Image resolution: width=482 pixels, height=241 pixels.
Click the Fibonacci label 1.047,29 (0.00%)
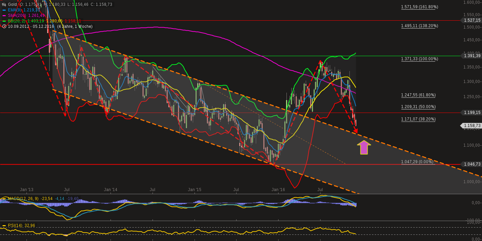coord(417,162)
